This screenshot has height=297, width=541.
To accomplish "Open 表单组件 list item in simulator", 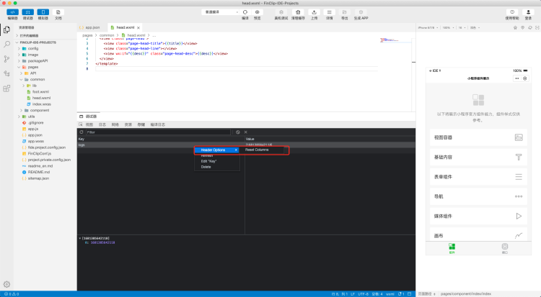I will [x=478, y=177].
